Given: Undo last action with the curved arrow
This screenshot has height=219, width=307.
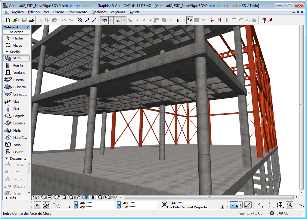Looking at the screenshot, I should tap(64, 20).
